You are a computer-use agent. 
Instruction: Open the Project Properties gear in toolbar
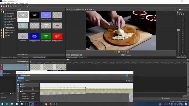pos(11,6)
